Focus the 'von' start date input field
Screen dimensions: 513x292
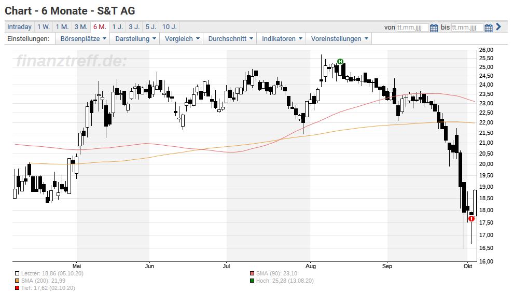coord(412,27)
